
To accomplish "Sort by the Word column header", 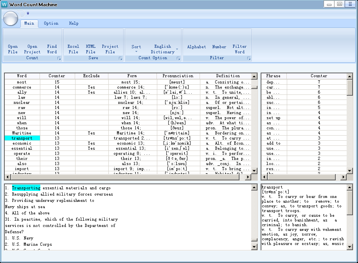I will click(22, 76).
